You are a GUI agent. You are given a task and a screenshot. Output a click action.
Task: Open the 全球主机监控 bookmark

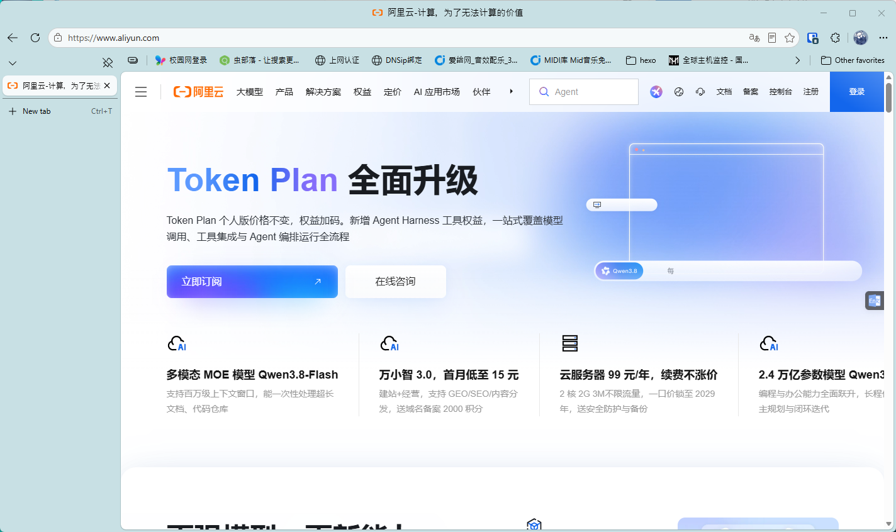point(708,60)
